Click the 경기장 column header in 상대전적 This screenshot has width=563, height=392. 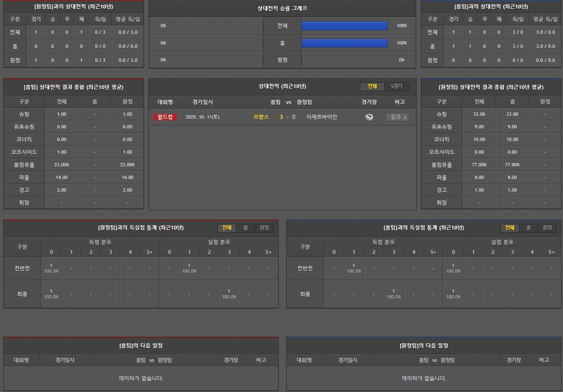tap(369, 102)
